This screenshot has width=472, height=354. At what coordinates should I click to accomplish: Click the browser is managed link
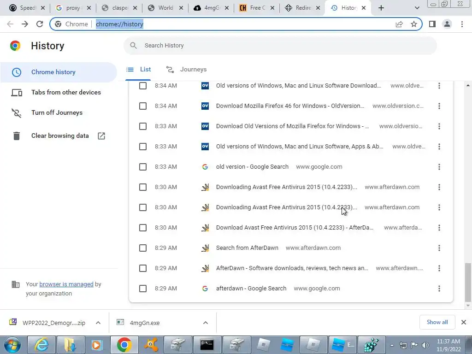coord(66,284)
